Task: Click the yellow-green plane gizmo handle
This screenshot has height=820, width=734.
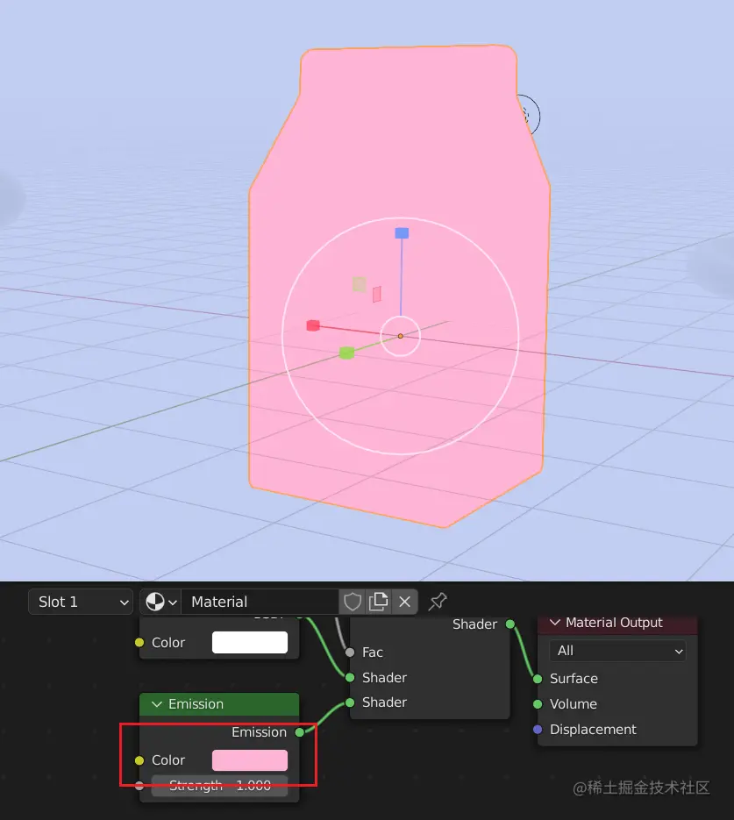Action: [x=360, y=284]
